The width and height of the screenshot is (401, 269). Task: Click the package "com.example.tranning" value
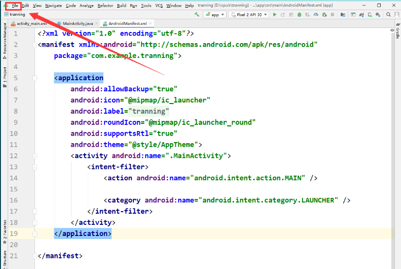(132, 56)
